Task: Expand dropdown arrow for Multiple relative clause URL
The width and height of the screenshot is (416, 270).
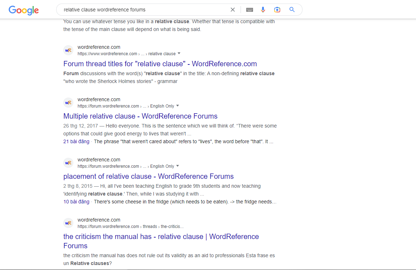Action: (178, 106)
